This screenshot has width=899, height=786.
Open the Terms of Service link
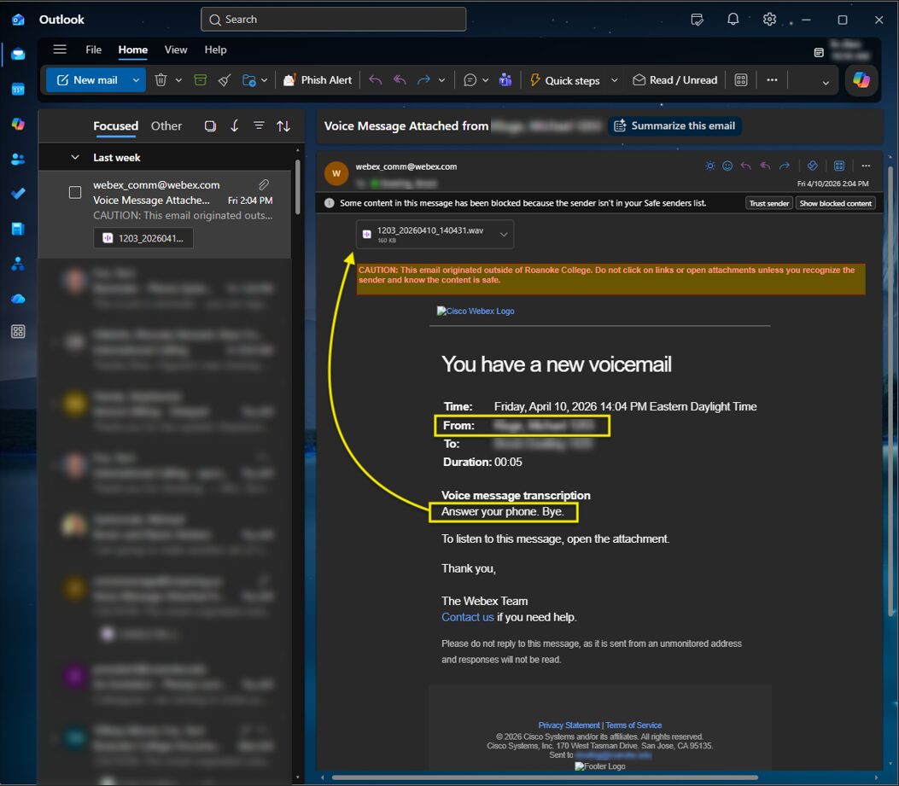tap(633, 725)
